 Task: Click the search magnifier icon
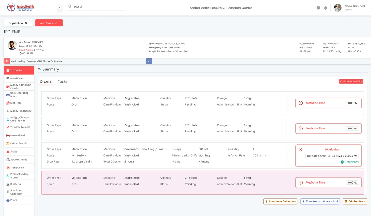tap(70, 6)
